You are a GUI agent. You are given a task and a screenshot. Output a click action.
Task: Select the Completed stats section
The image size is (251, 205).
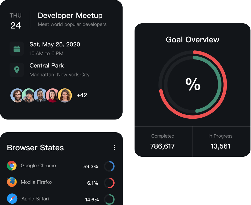163,141
